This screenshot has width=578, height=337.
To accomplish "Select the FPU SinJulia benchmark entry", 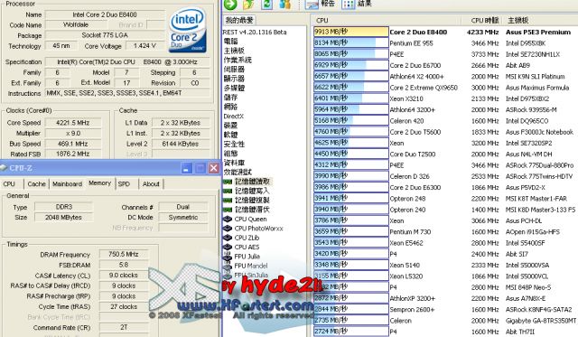I will tap(251, 275).
